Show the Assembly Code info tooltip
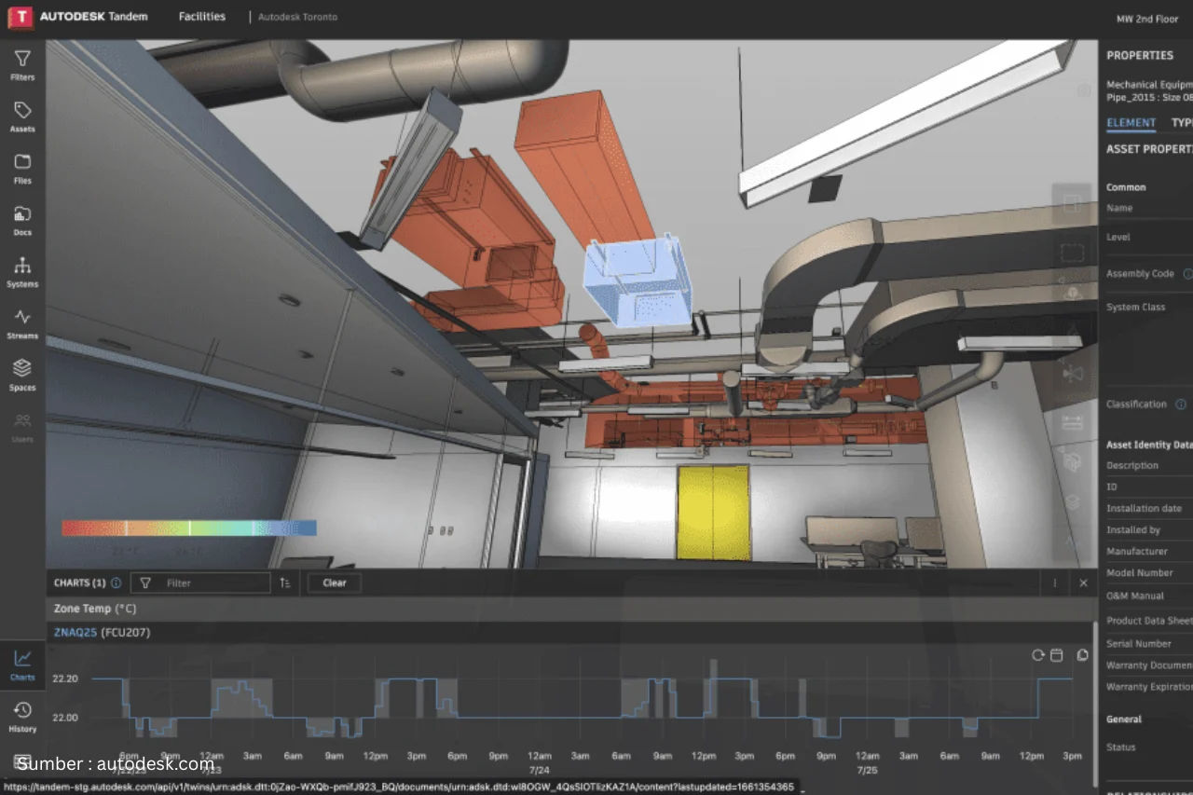Screen dimensions: 1193x795 point(1187,273)
